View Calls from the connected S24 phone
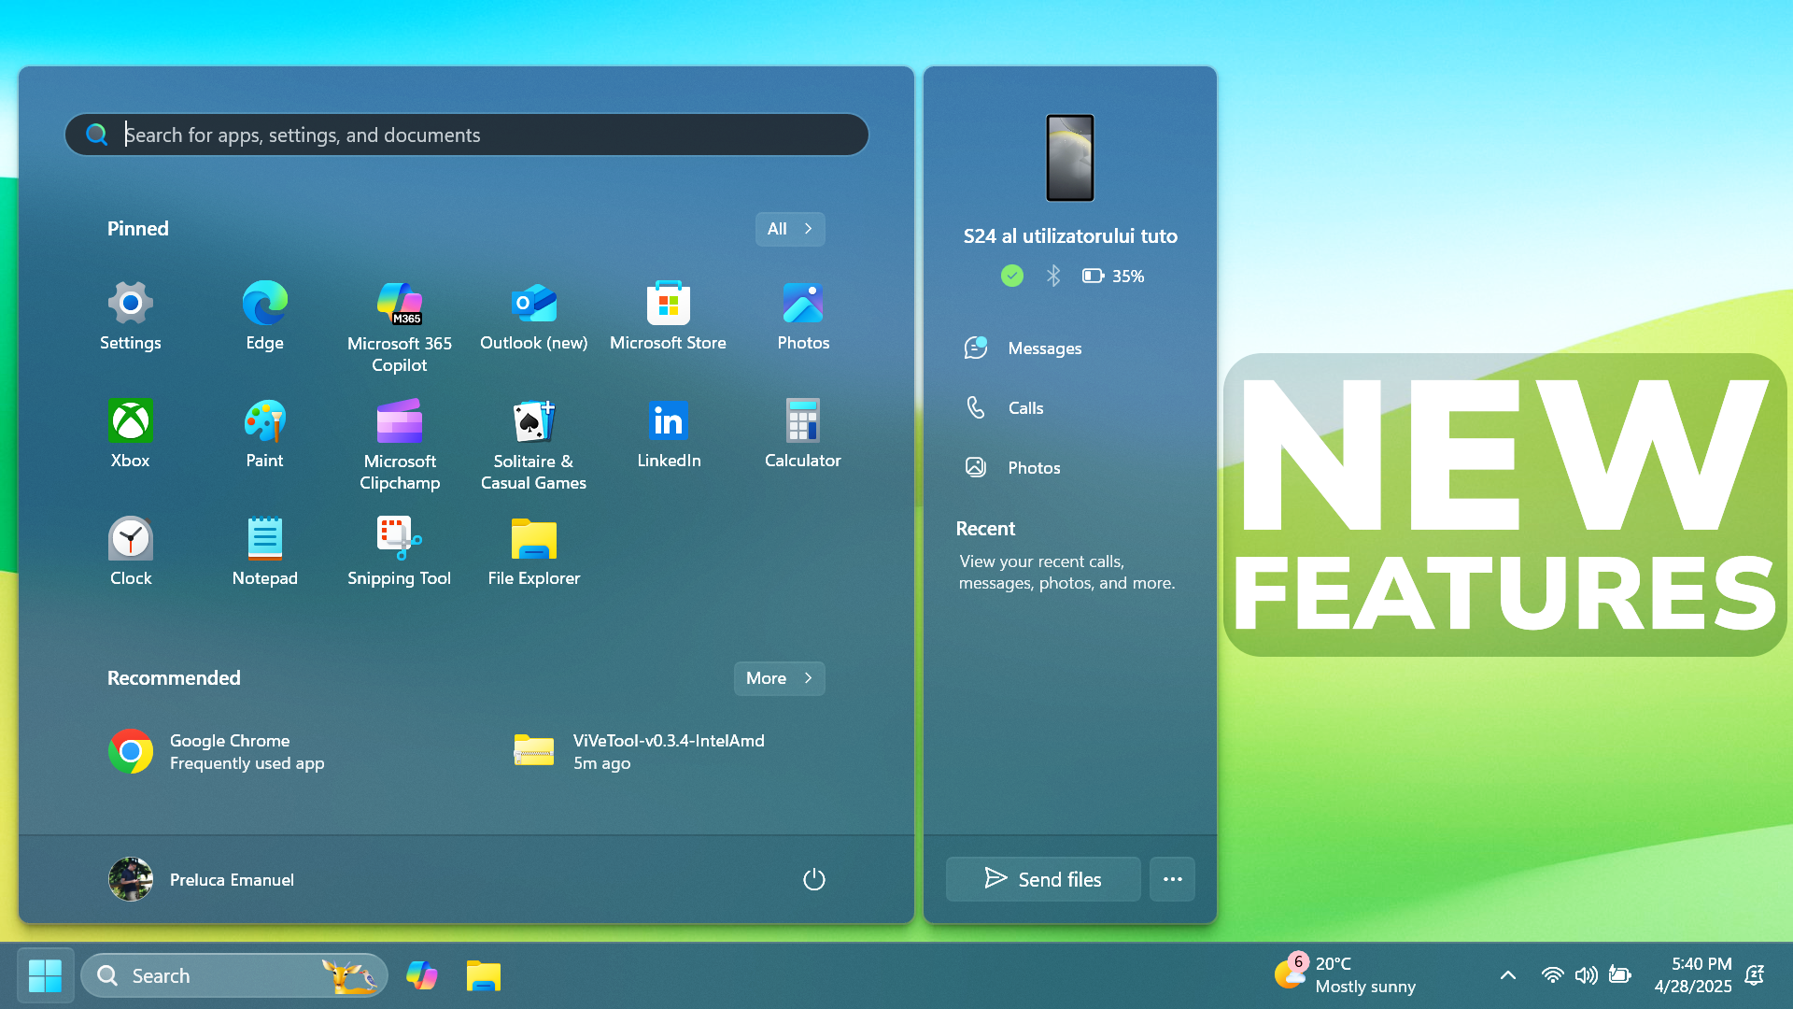 [1025, 407]
